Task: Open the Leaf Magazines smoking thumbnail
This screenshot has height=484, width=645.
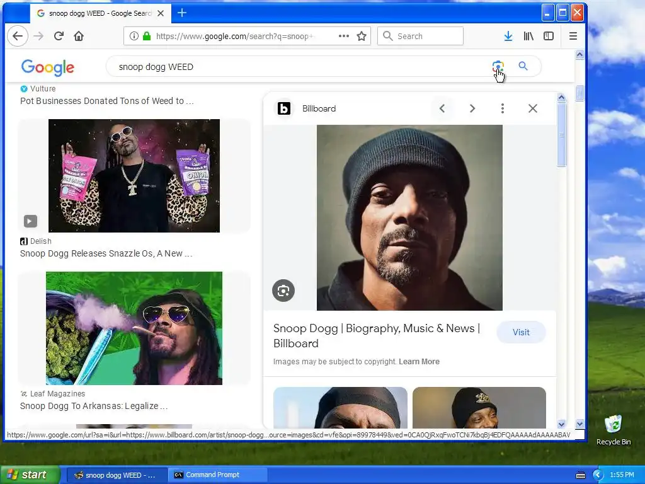Action: pyautogui.click(x=134, y=328)
